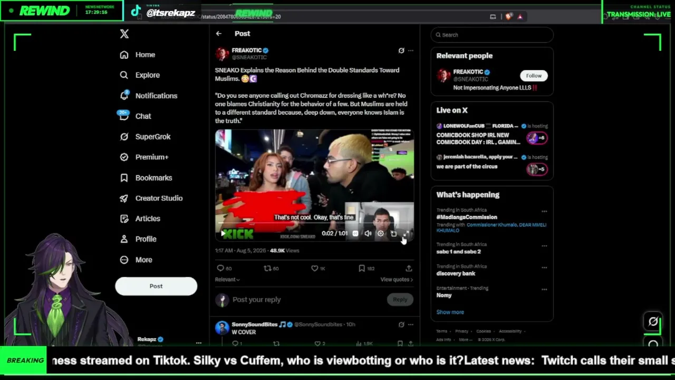Open Rekapz account menu dots
Image resolution: width=675 pixels, height=380 pixels.
point(199,343)
